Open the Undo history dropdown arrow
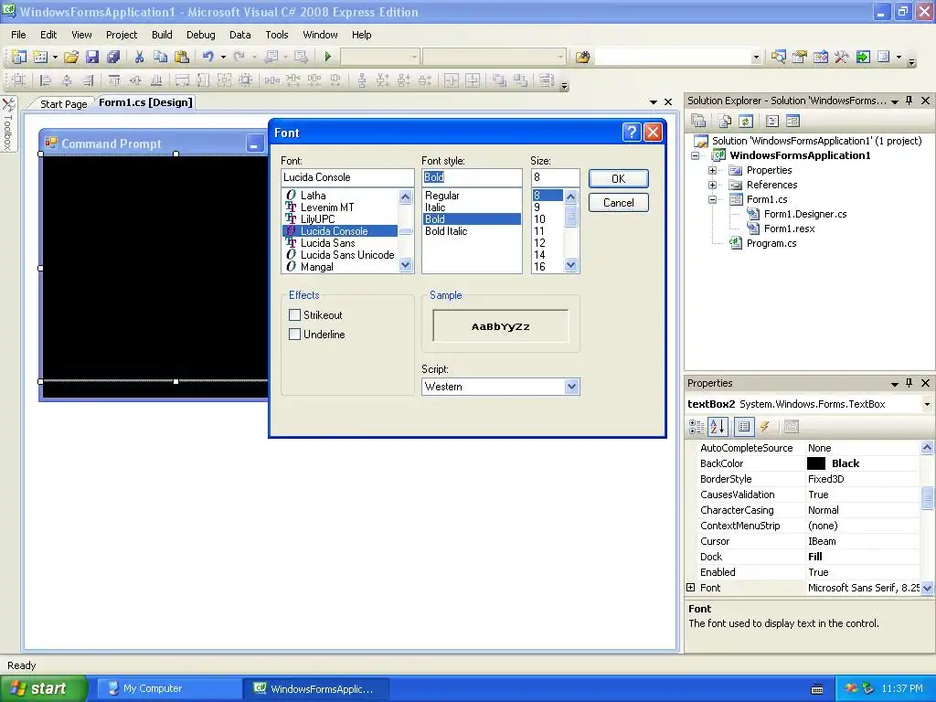936x702 pixels. point(223,58)
